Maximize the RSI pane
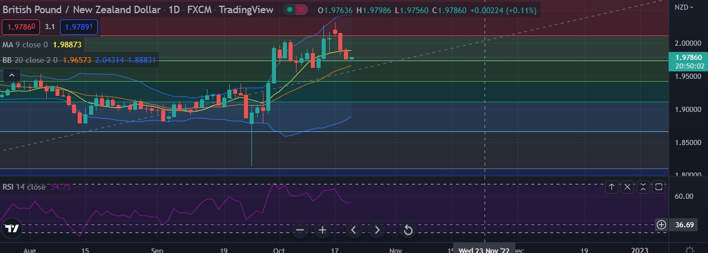The image size is (708, 253). [658, 187]
